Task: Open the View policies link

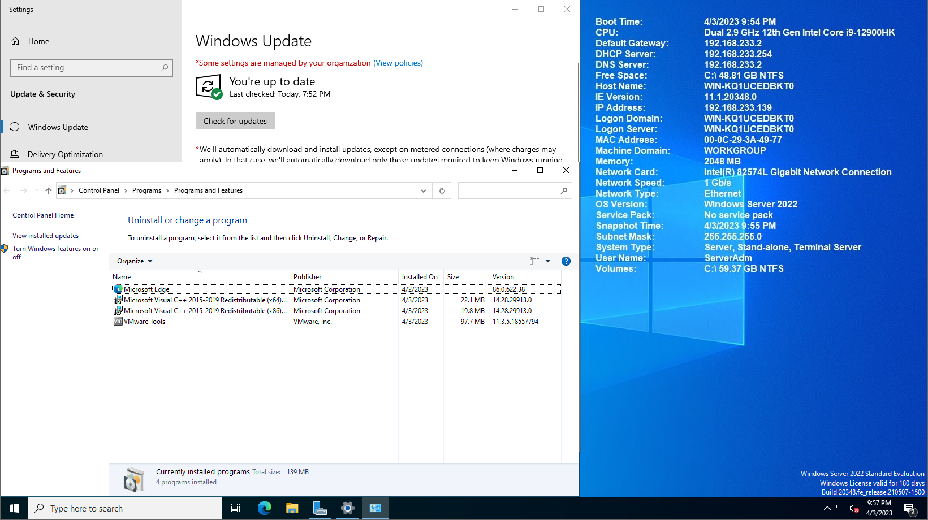Action: click(398, 63)
